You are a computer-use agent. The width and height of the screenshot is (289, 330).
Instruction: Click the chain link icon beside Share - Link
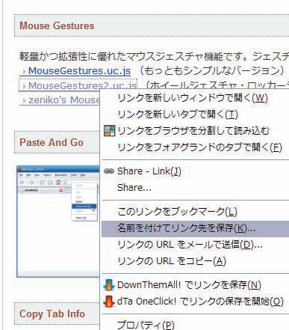pyautogui.click(x=109, y=171)
